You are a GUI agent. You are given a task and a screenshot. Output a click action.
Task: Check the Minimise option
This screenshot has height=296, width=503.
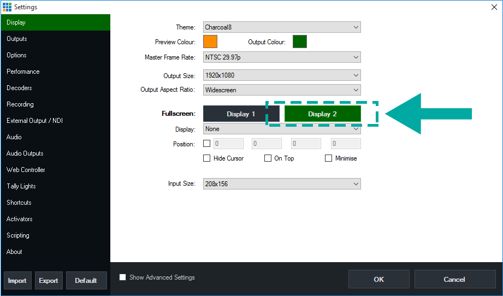point(329,158)
